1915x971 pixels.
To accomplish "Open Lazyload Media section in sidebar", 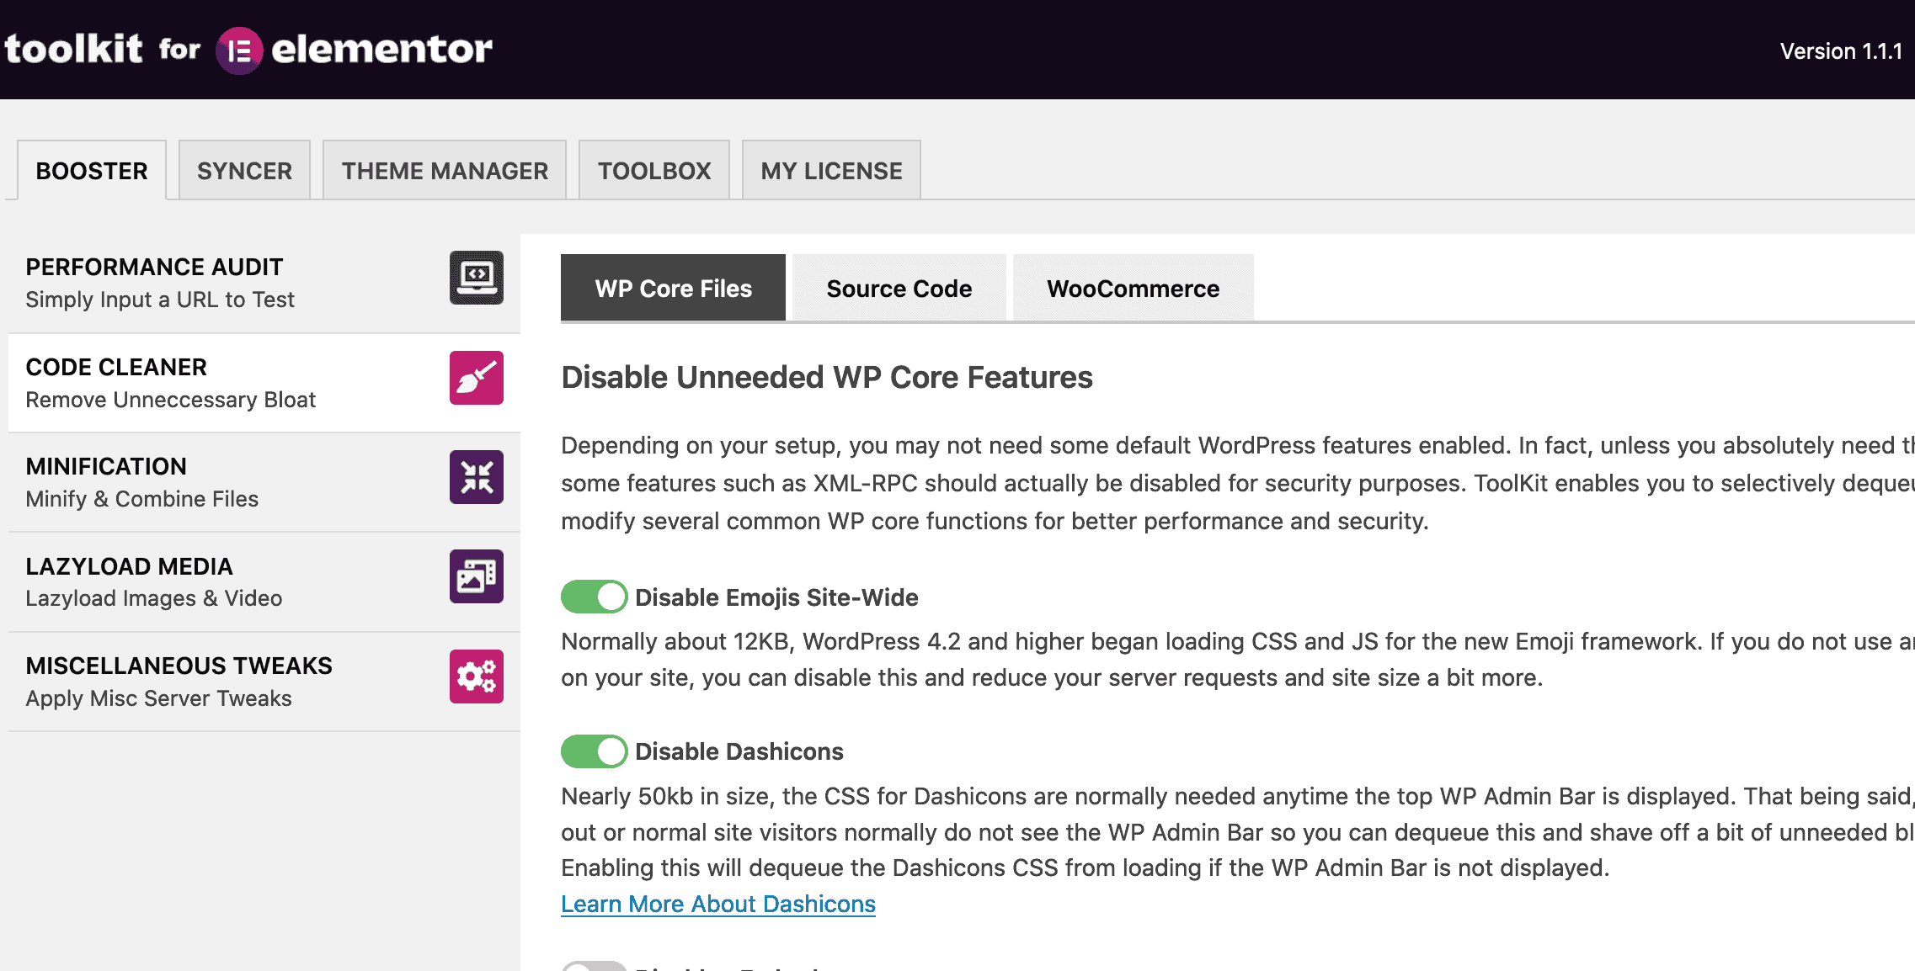I will click(264, 582).
